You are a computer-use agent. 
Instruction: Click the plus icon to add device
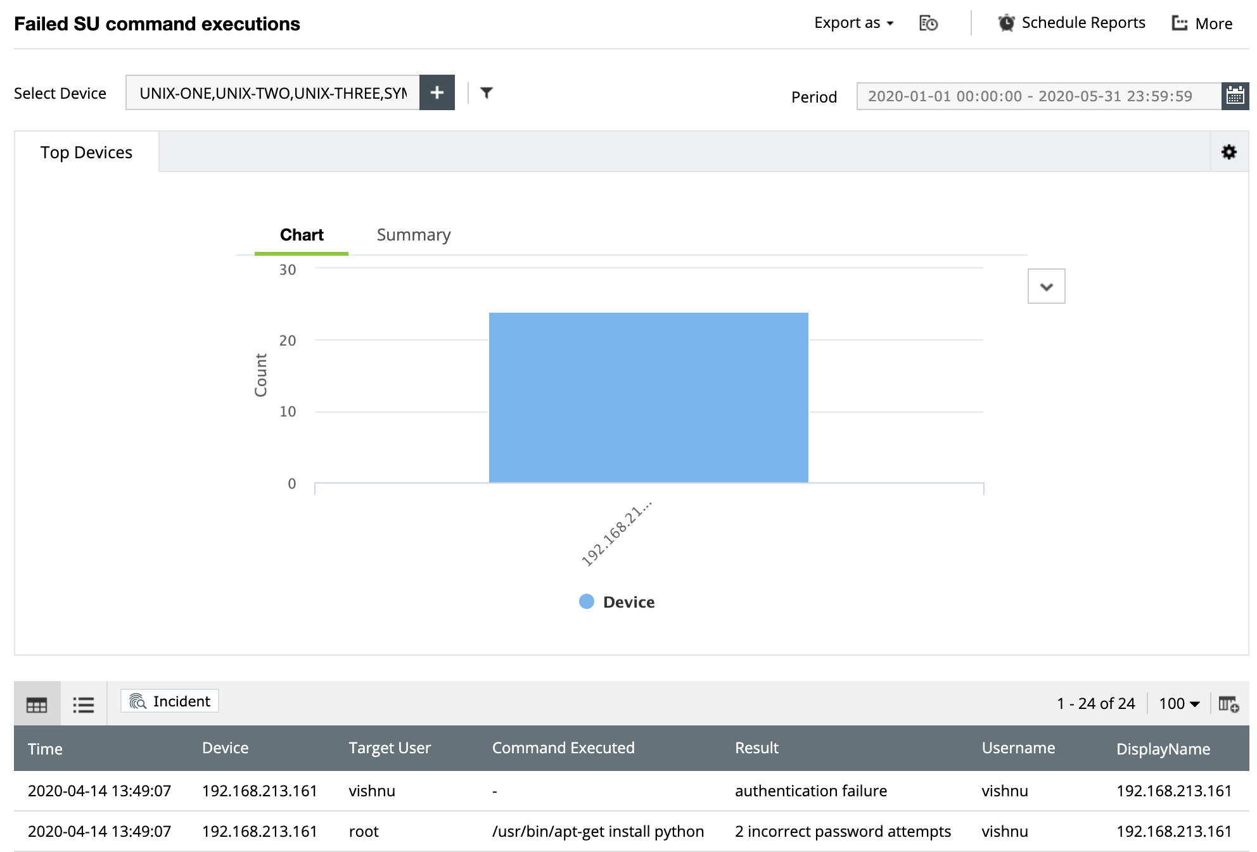[437, 93]
